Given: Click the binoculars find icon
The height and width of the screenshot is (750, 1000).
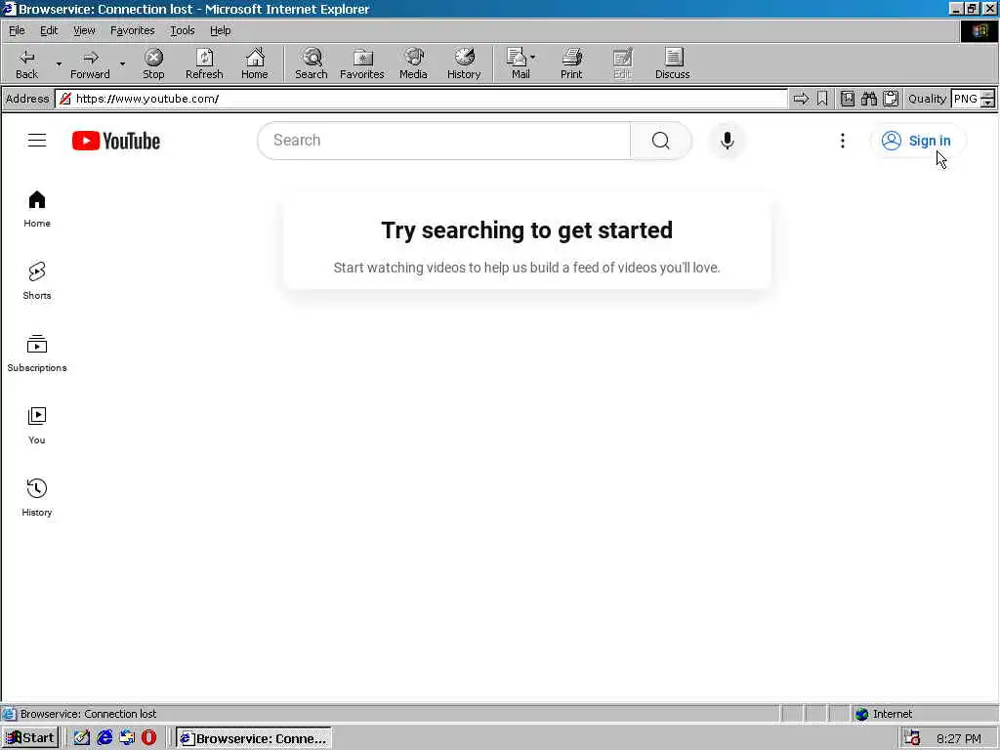Looking at the screenshot, I should [868, 99].
